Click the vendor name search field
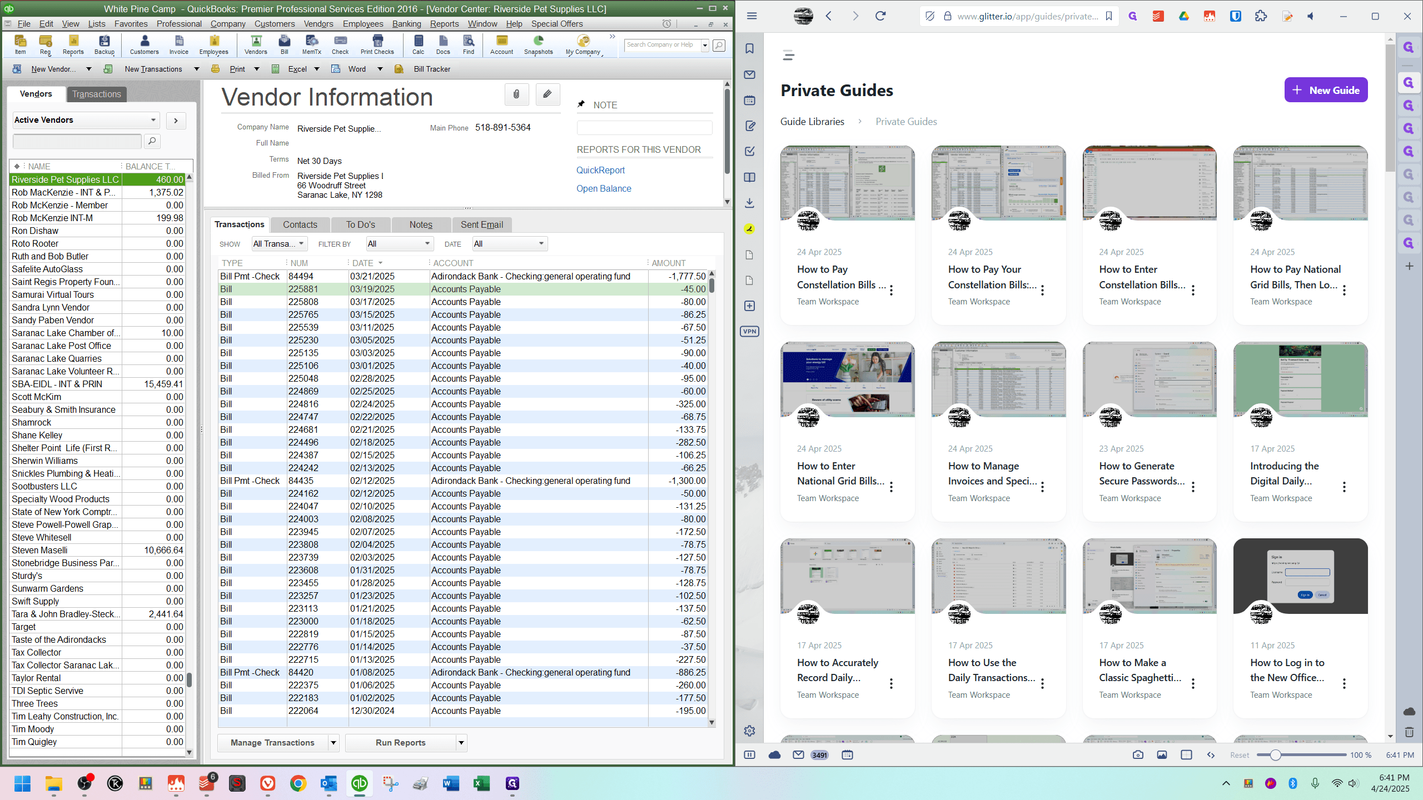The width and height of the screenshot is (1423, 800). (x=77, y=141)
